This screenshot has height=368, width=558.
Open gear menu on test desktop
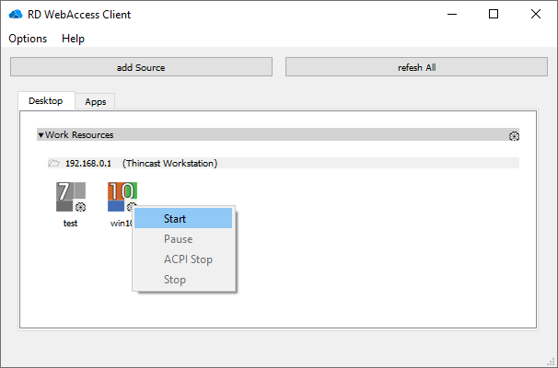tap(80, 207)
